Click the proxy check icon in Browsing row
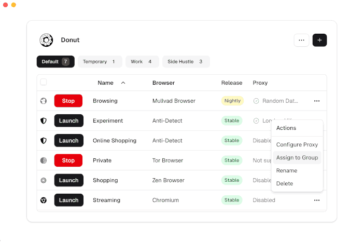 coord(256,101)
